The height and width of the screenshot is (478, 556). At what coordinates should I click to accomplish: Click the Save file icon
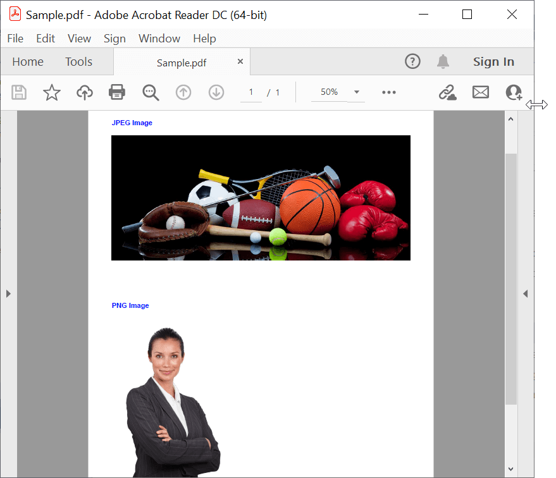pos(19,92)
